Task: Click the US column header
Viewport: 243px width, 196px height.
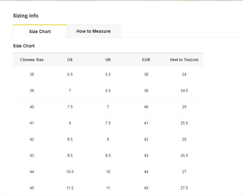Action: [70, 60]
